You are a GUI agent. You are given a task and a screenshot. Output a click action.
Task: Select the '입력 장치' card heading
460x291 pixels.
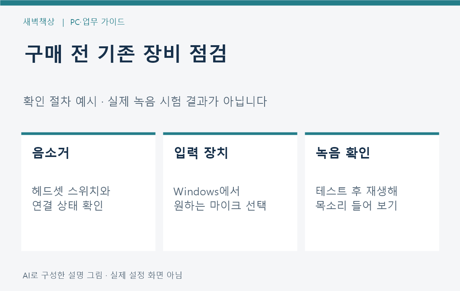(201, 153)
